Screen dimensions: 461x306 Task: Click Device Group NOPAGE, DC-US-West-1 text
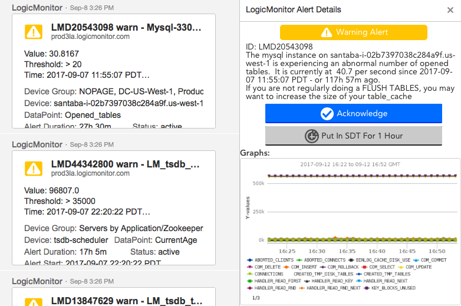114,91
